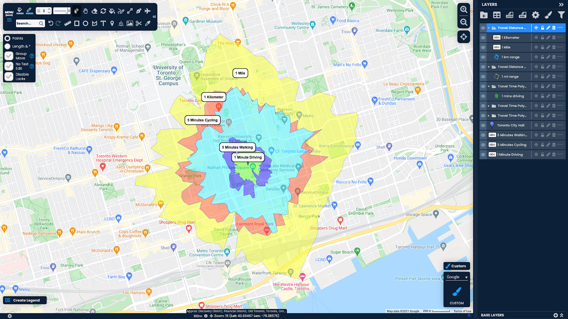Select the Points radio option
The image size is (568, 319).
click(7, 38)
